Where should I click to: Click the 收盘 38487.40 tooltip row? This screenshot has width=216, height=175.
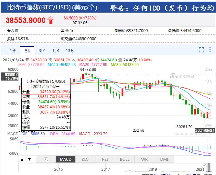point(46,107)
